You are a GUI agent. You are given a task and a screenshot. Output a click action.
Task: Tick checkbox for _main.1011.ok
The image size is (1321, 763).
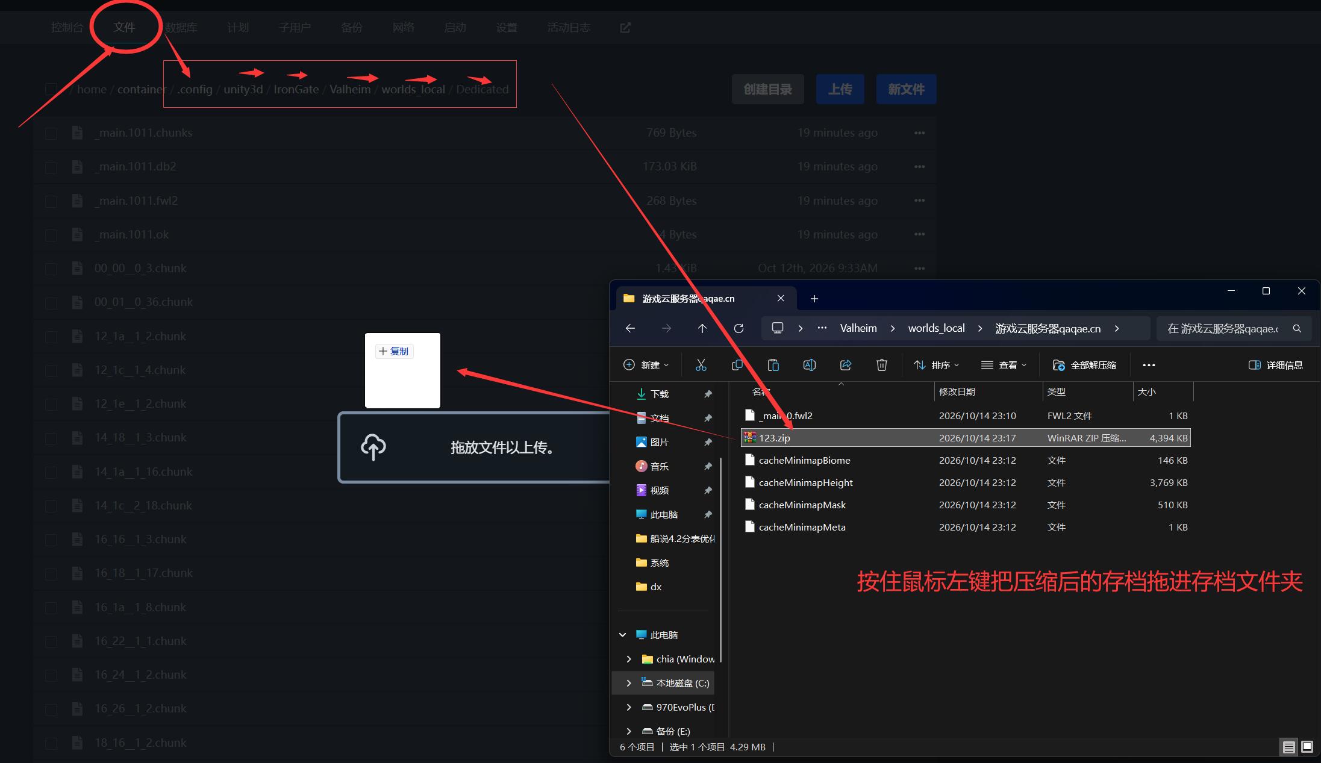[51, 235]
